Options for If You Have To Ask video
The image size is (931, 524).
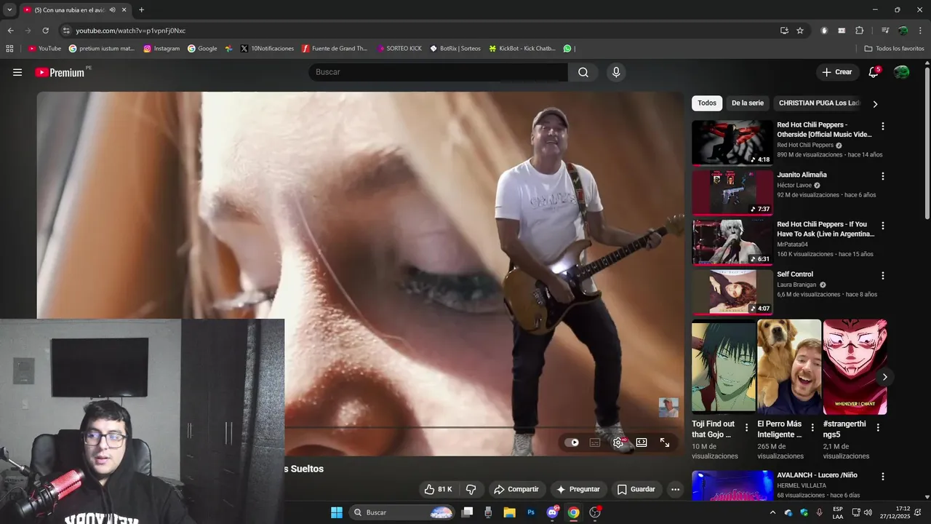(x=883, y=226)
